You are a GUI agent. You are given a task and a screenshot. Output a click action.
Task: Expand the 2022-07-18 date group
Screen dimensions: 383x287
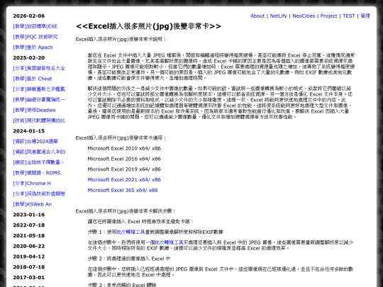click(x=29, y=225)
